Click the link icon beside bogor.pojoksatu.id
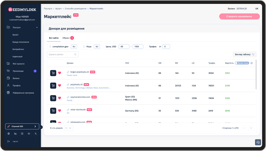Image resolution: width=266 pixels, height=151 pixels. point(68,72)
